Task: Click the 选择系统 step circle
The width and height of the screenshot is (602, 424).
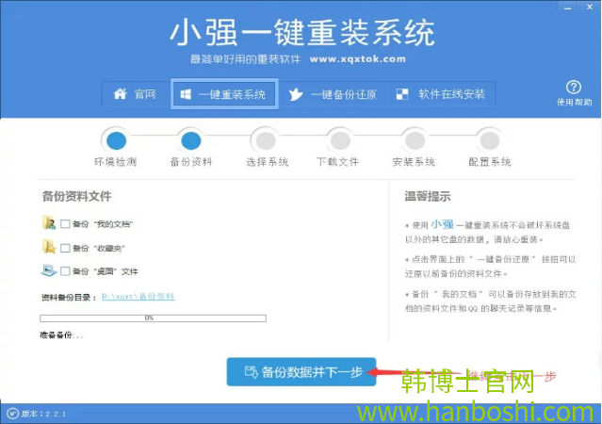Action: pos(266,140)
